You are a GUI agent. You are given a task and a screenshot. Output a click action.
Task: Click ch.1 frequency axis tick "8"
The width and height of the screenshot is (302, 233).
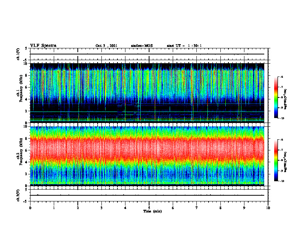[27, 75]
